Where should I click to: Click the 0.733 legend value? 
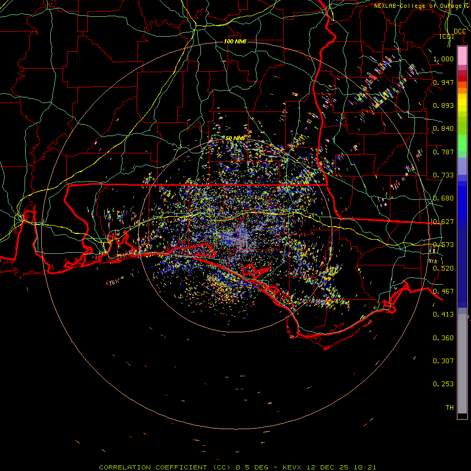[443, 175]
